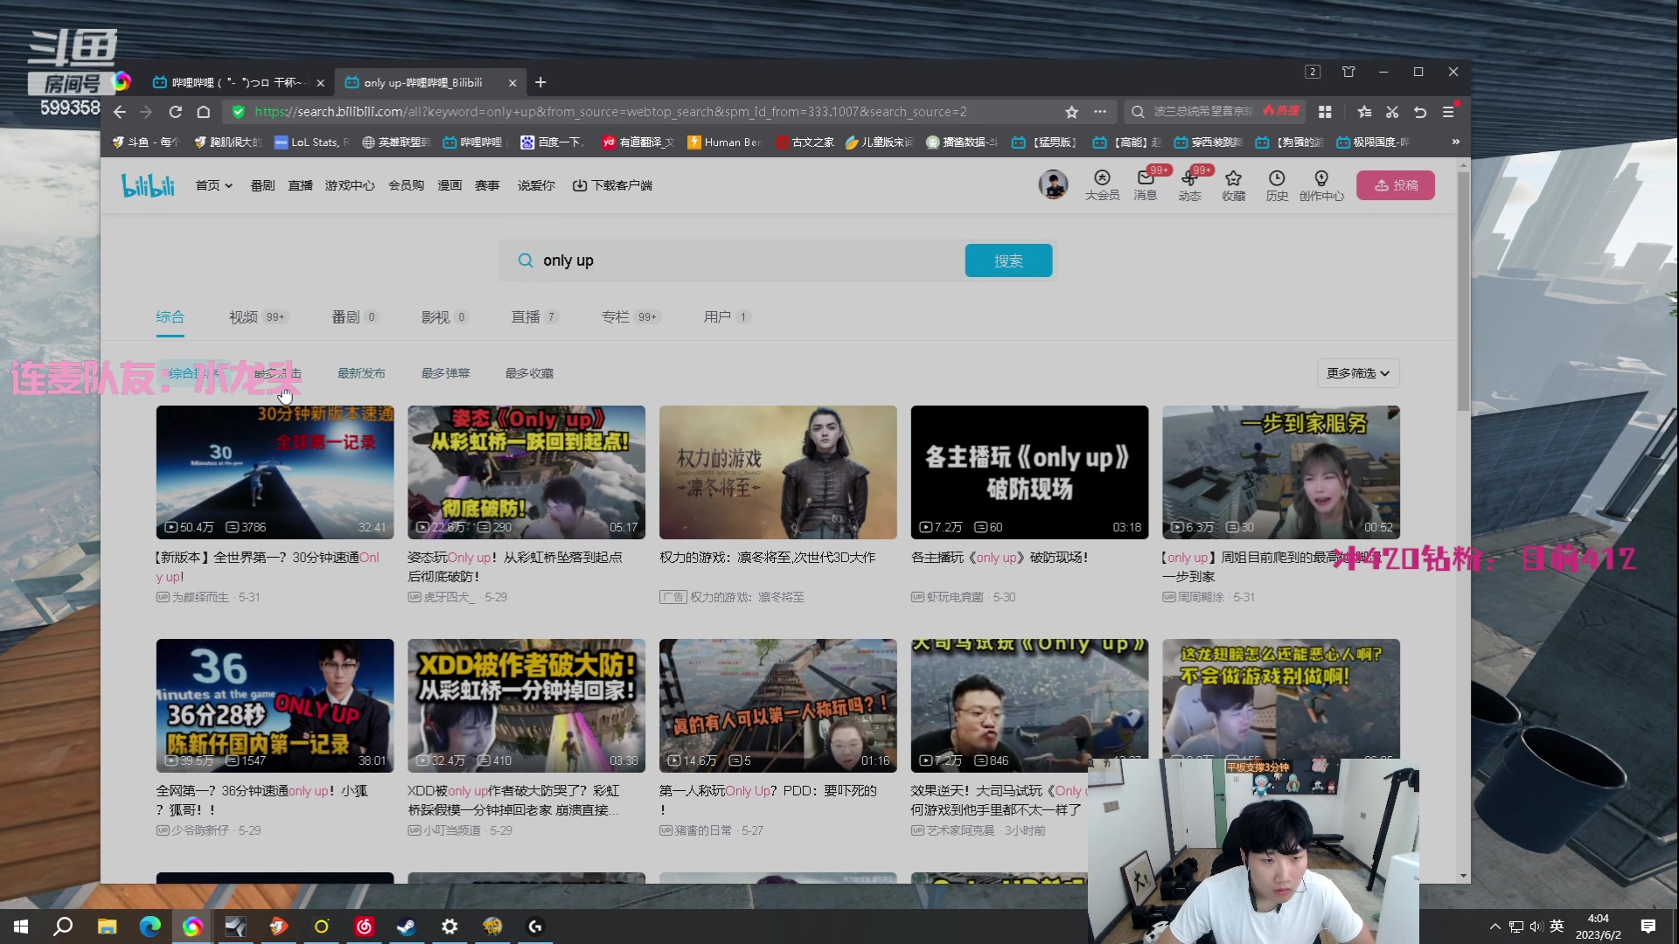This screenshot has height=944, width=1679.
Task: Click the scissors screenshot icon
Action: pos(1392,112)
